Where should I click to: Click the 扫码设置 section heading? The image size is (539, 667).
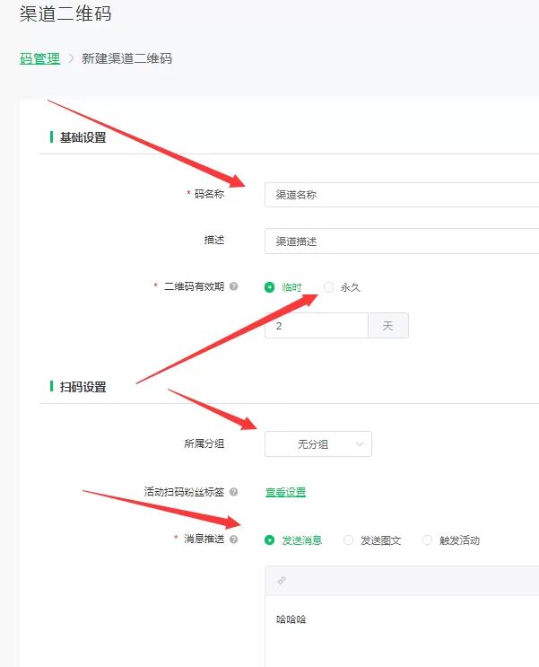tap(83, 387)
